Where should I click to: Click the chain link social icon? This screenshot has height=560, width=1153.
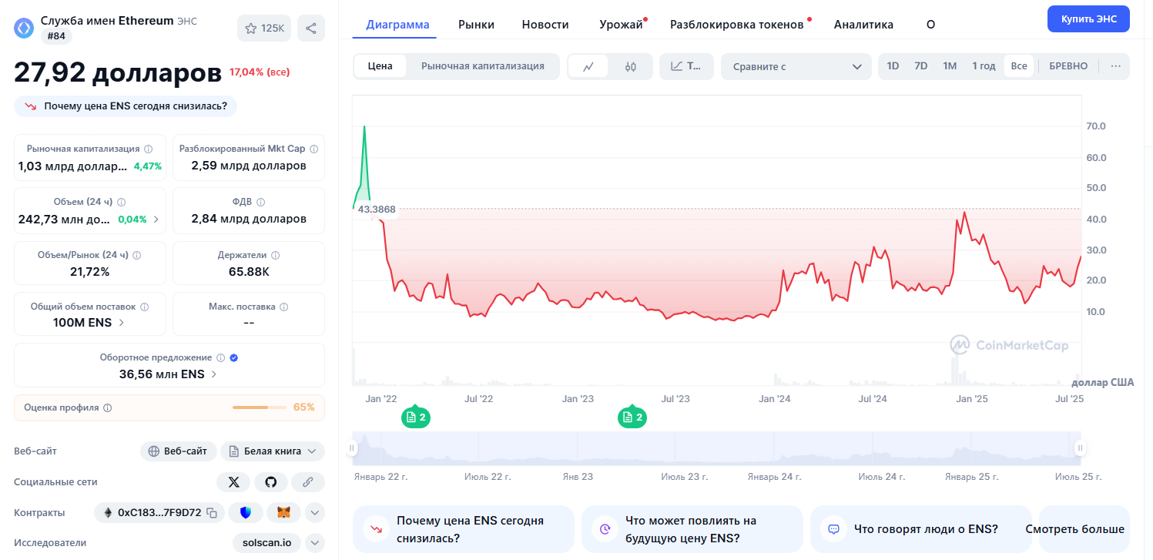[307, 482]
